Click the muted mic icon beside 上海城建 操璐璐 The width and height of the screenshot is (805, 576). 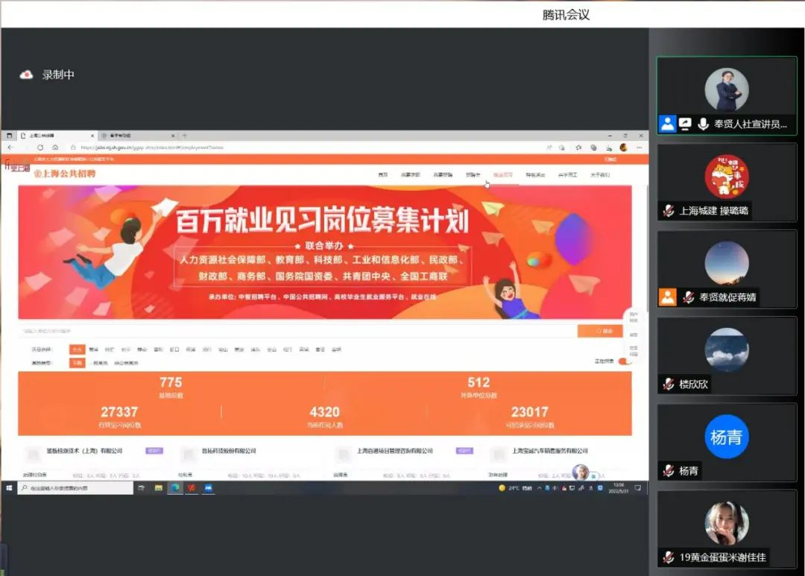pyautogui.click(x=669, y=210)
